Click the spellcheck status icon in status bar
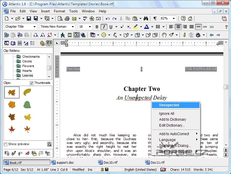This screenshot has height=174, width=231. [163, 170]
